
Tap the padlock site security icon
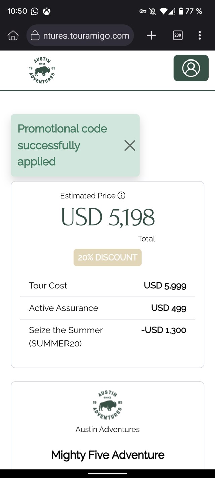pyautogui.click(x=35, y=36)
